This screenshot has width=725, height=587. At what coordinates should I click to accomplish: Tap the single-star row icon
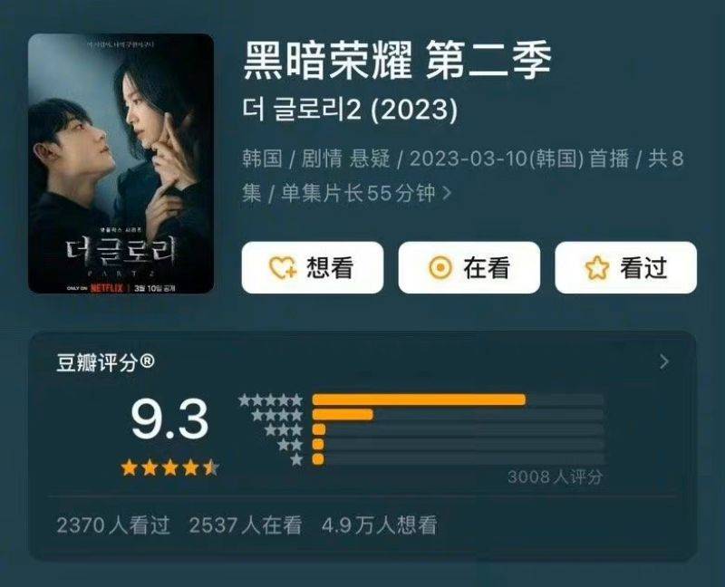(296, 459)
